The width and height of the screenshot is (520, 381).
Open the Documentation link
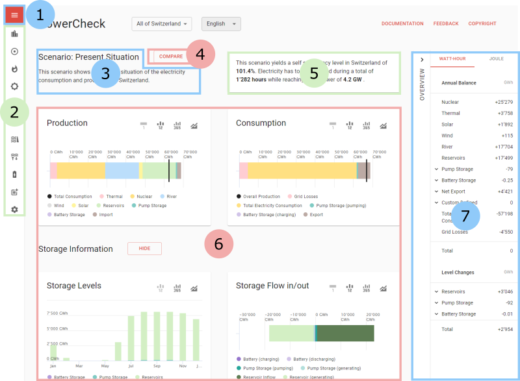(x=402, y=24)
